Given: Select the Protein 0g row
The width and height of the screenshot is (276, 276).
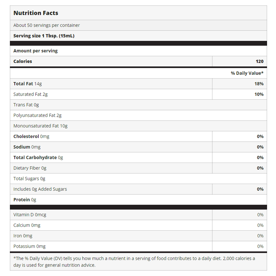Looking at the screenshot, I should (x=25, y=200).
